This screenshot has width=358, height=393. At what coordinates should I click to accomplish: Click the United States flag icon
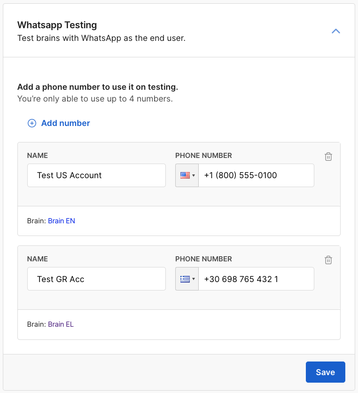click(x=185, y=175)
